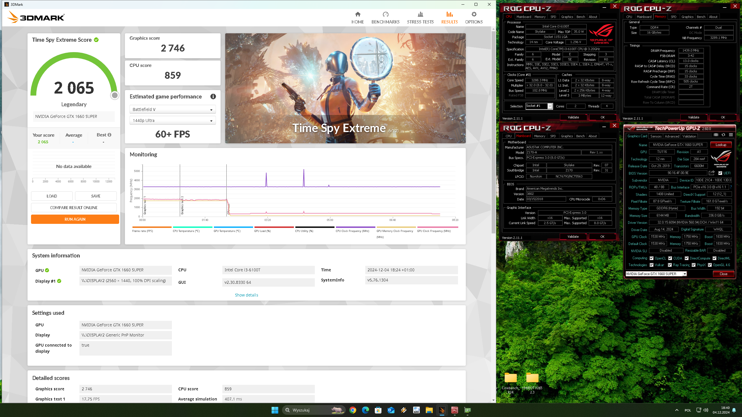Expand the hidden system tray icons chevron
The height and width of the screenshot is (417, 742).
click(677, 410)
